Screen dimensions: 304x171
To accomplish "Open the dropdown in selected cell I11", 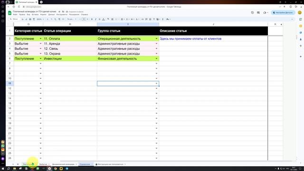I will pos(156,84).
